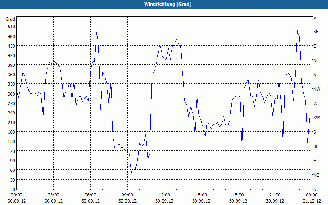
Task: Pick the 420 tick label on the degree axis
Action: [11, 55]
